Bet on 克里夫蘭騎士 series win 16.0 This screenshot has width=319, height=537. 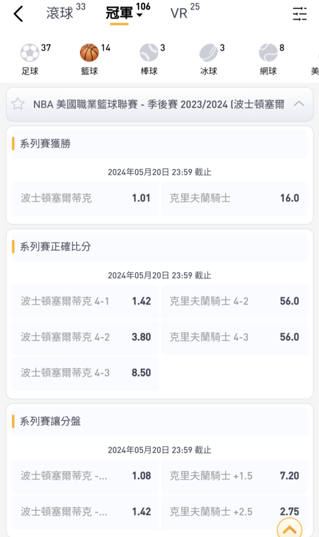234,198
